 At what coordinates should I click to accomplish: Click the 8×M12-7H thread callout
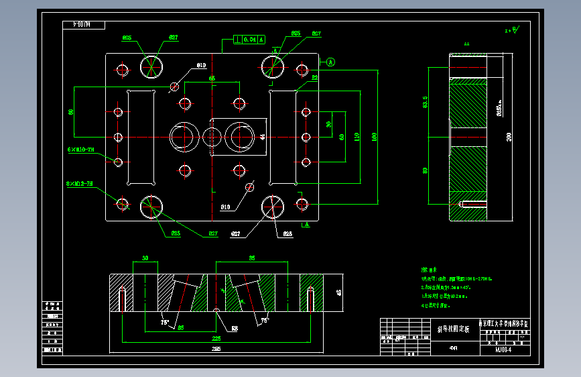coord(80,184)
